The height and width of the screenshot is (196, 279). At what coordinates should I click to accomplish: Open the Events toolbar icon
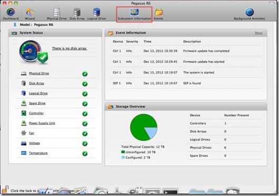click(159, 14)
